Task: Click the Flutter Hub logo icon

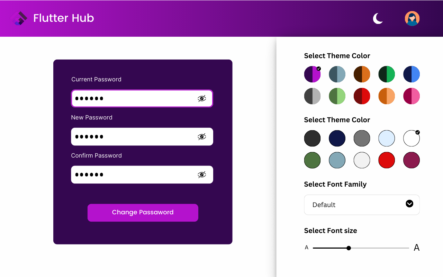Action: pos(19,18)
